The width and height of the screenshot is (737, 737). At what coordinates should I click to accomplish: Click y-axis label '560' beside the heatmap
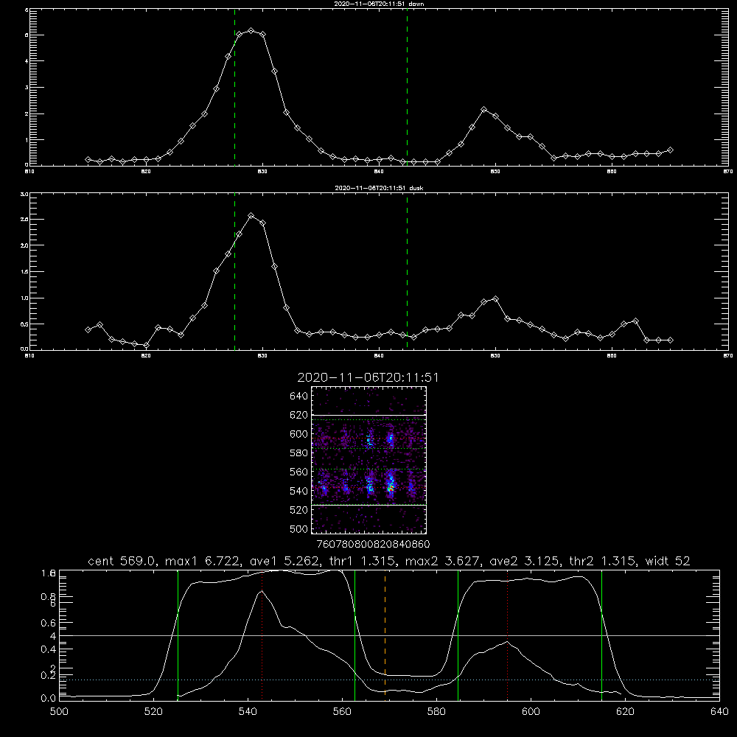[299, 472]
